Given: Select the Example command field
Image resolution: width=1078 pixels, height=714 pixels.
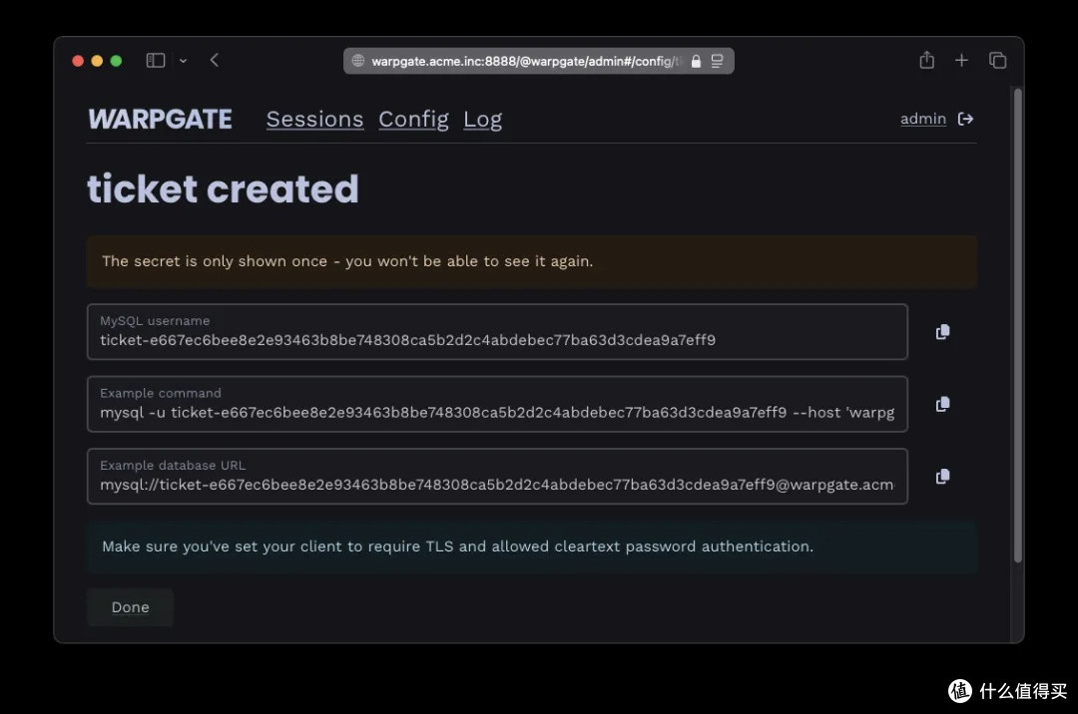Looking at the screenshot, I should click(497, 404).
